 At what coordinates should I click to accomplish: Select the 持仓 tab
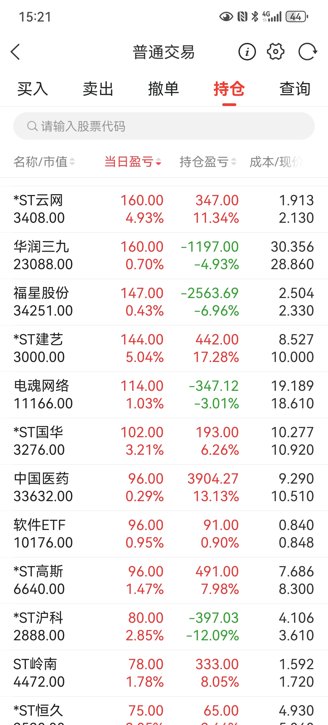229,89
